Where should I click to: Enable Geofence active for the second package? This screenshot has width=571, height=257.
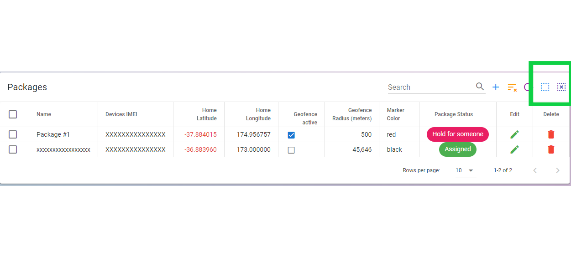[291, 150]
